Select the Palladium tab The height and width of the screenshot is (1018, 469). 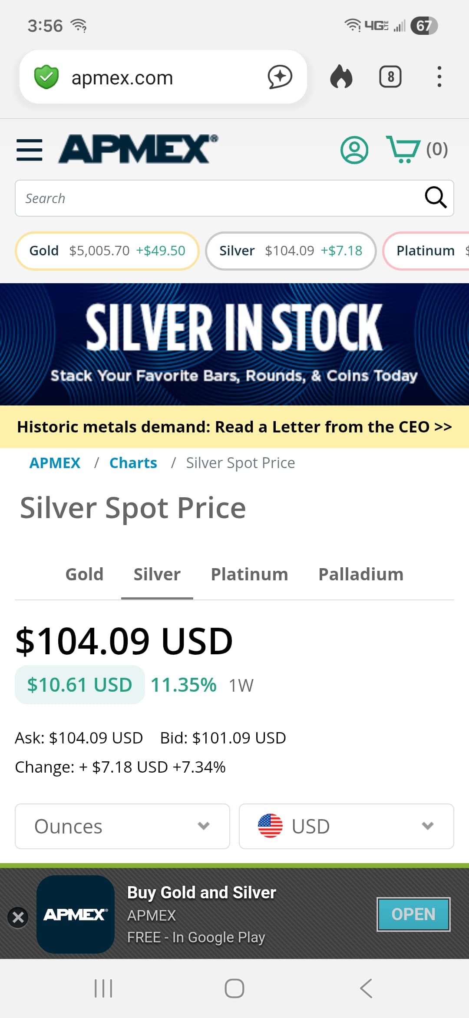click(x=361, y=574)
